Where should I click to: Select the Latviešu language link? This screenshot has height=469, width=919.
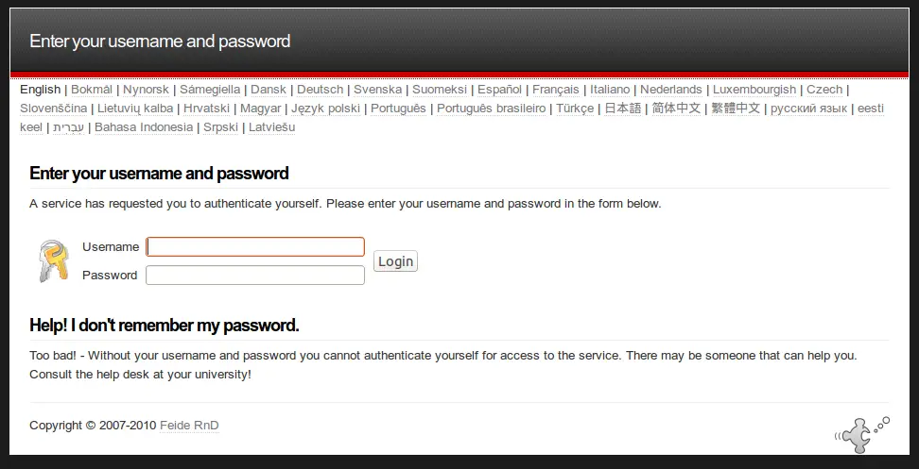click(x=272, y=126)
